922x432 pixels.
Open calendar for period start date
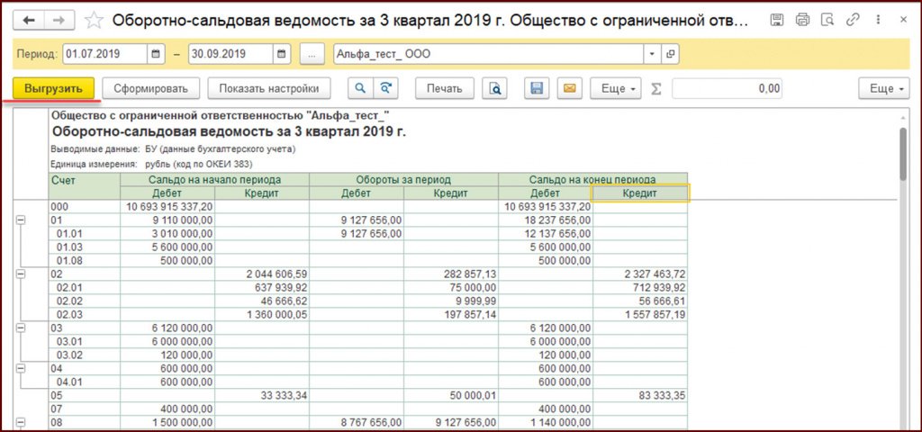click(158, 54)
